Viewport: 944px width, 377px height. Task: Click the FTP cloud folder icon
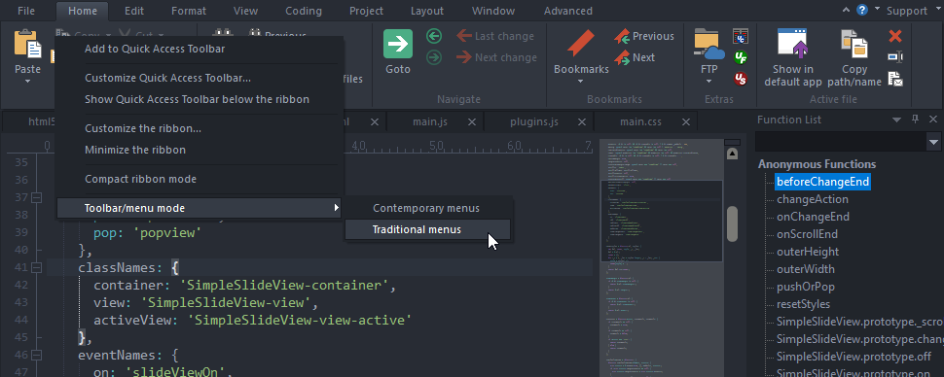pyautogui.click(x=708, y=44)
